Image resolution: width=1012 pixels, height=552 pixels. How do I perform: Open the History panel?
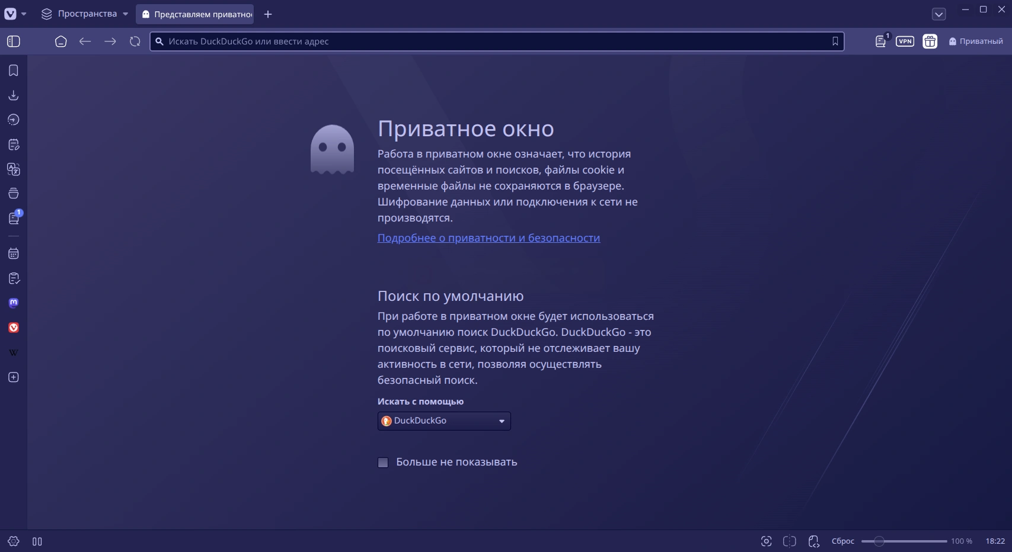(13, 119)
